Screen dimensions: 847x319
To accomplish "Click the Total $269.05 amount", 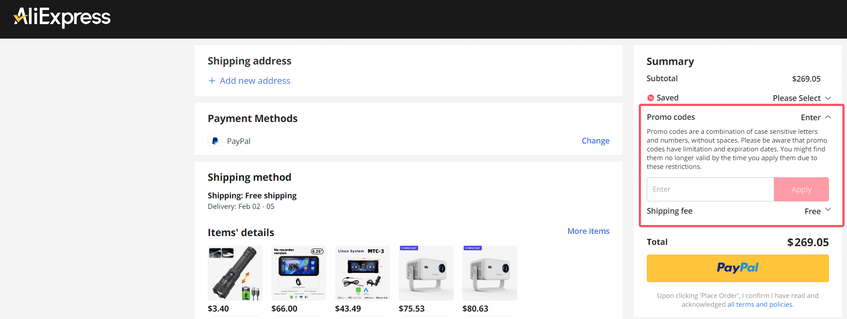I will coord(808,242).
